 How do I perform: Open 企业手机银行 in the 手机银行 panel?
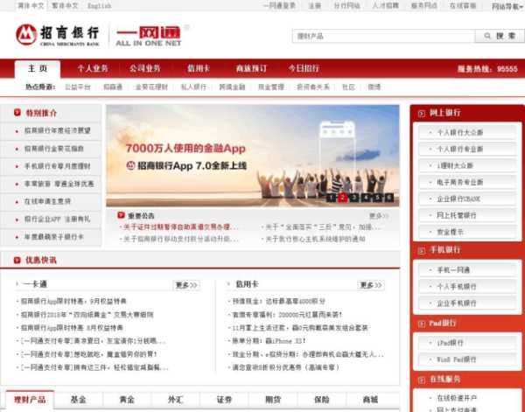click(467, 304)
